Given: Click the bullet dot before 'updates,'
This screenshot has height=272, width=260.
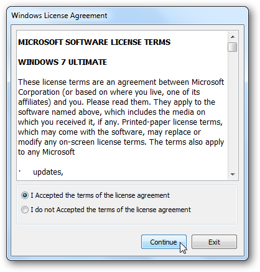Looking at the screenshot, I should tap(20, 172).
